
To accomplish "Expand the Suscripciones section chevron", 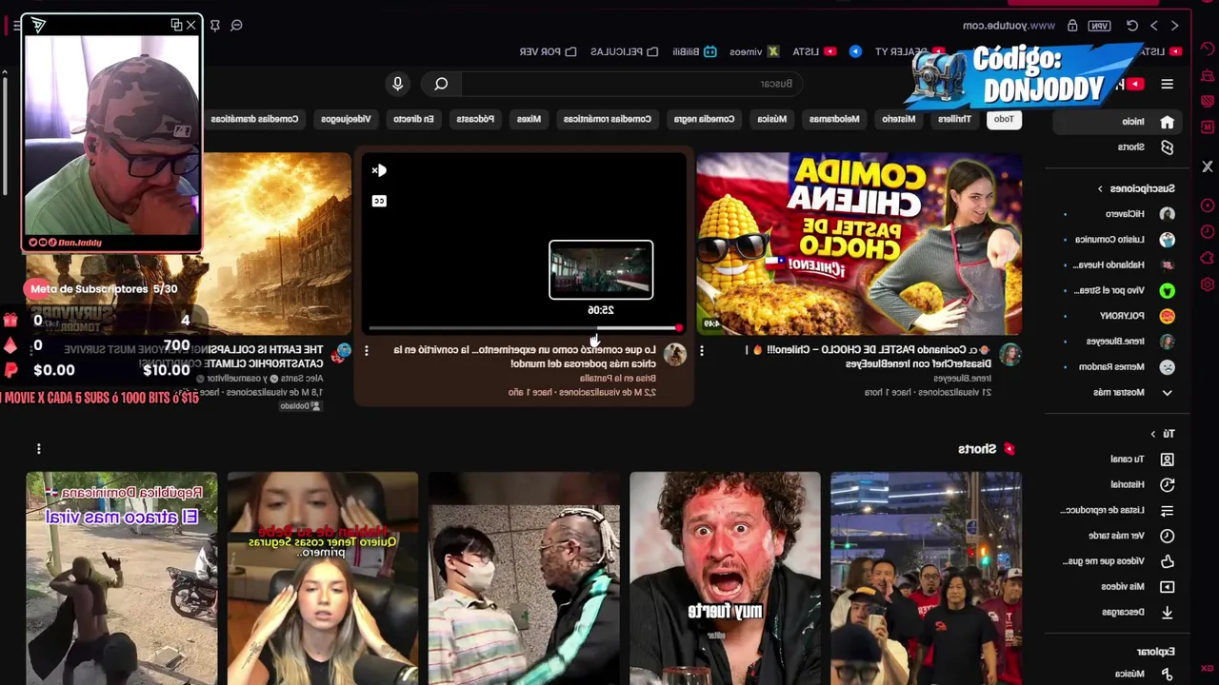I will click(x=1100, y=188).
